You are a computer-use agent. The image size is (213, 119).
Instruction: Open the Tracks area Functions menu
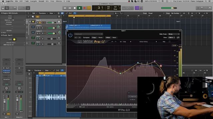pos(43,13)
